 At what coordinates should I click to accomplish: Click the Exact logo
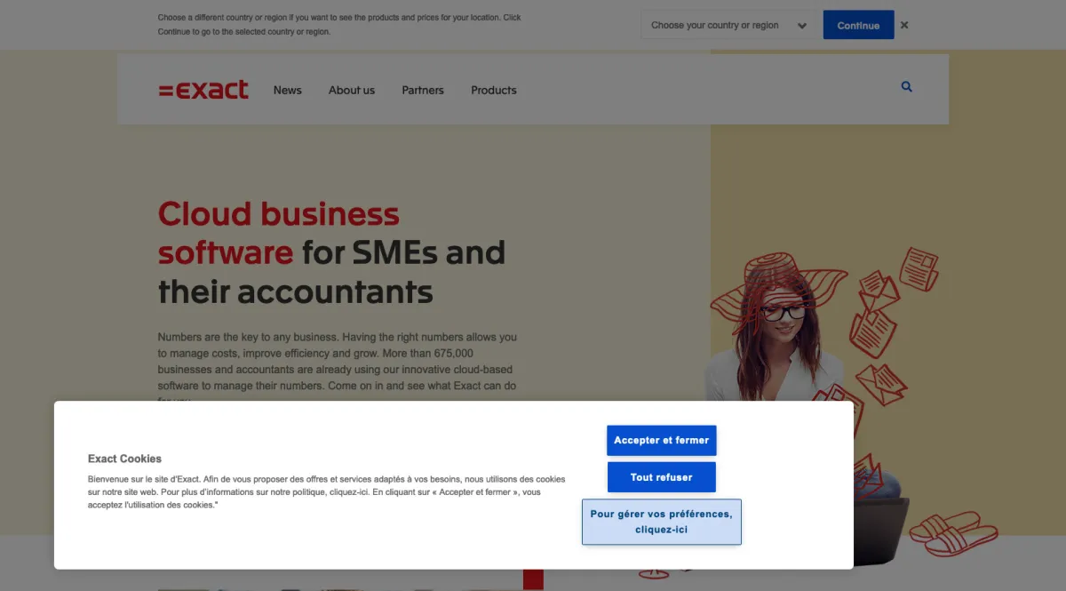coord(203,90)
